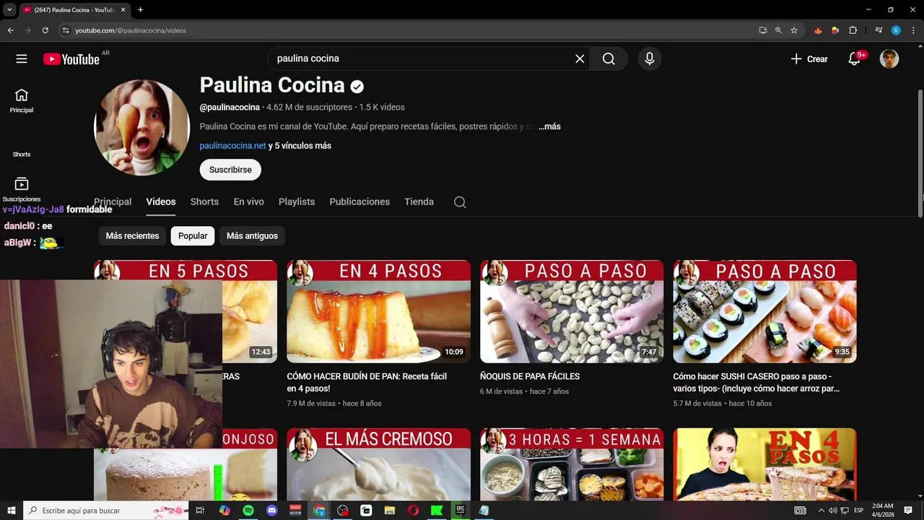Open the Crear upload button
This screenshot has height=520, width=924.
click(809, 59)
